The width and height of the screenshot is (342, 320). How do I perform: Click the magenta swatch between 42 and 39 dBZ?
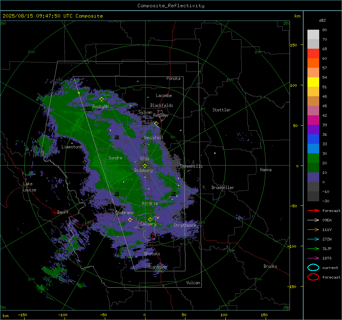pos(313,120)
